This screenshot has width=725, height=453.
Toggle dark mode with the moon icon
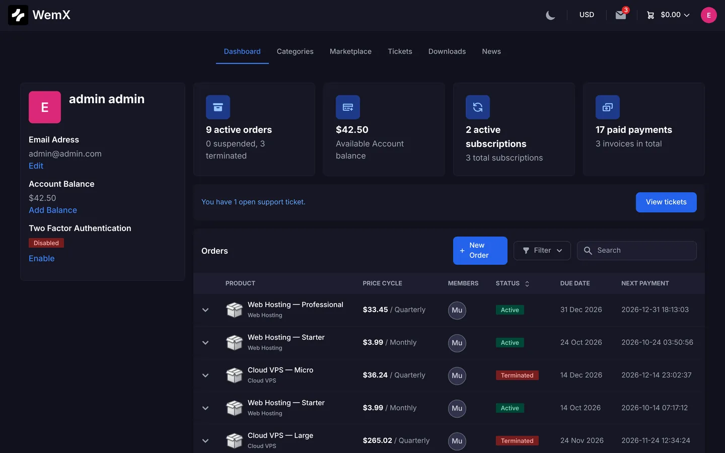(x=550, y=15)
